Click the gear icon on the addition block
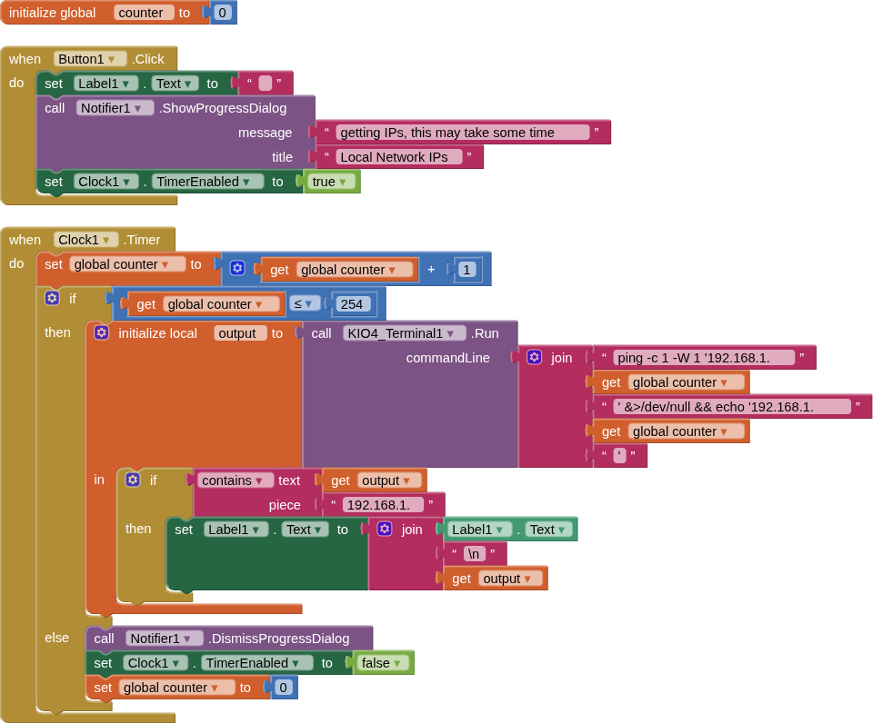The image size is (873, 723). pyautogui.click(x=237, y=268)
